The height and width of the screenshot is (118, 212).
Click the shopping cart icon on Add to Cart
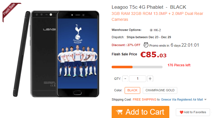[119, 112]
